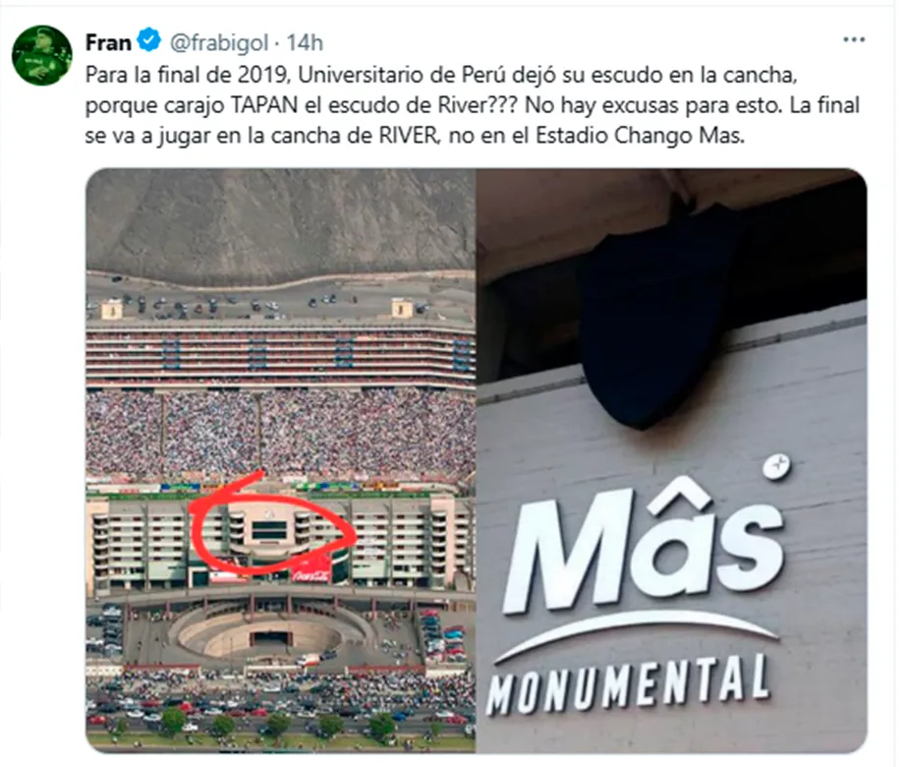Screen dimensions: 904x767
Task: Click the round plus emblem above Mâs
Action: [776, 465]
